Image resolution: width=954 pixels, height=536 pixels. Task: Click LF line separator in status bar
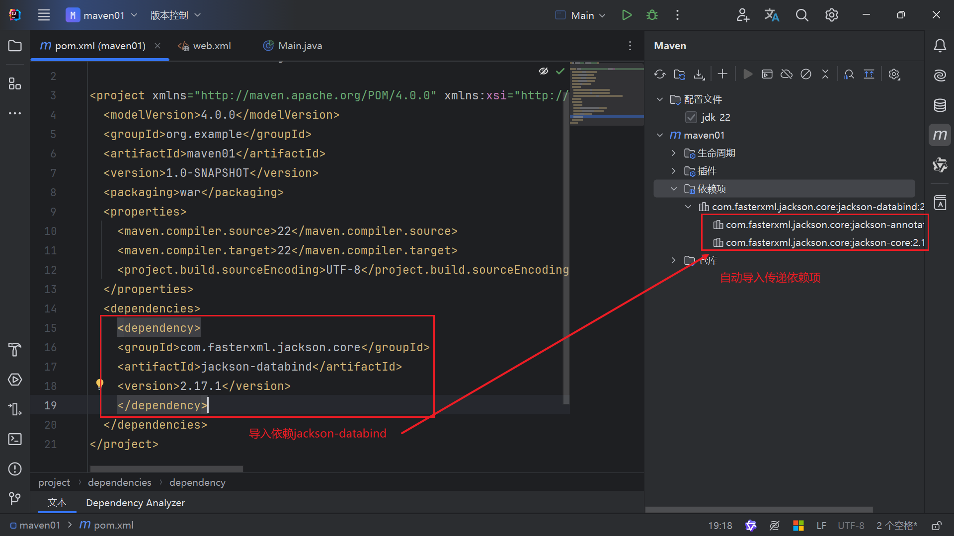coord(821,526)
